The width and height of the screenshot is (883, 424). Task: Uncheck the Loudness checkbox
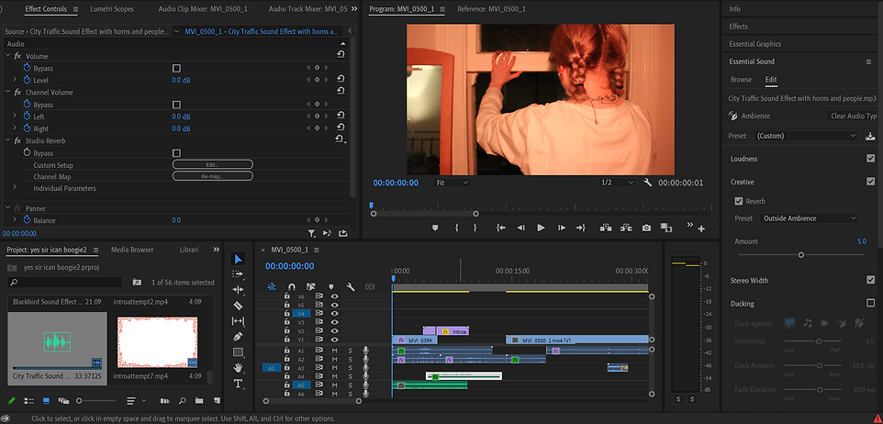pyautogui.click(x=871, y=159)
